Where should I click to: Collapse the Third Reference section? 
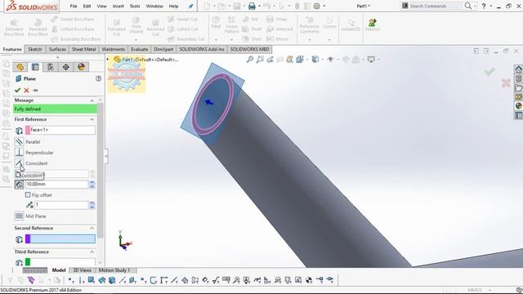[x=92, y=252]
